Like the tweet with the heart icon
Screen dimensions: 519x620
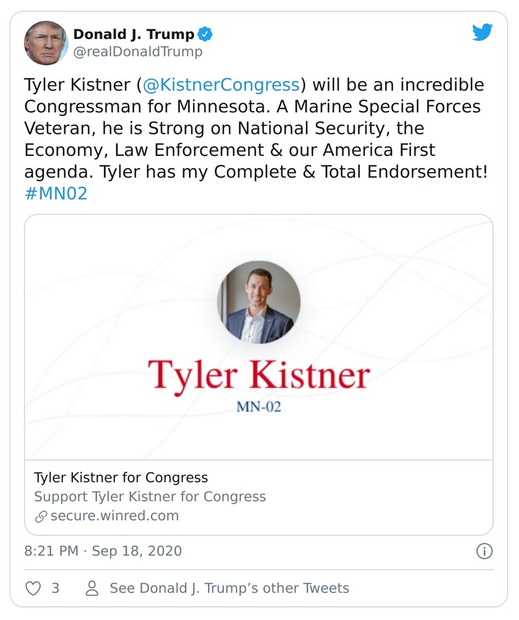pos(32,588)
